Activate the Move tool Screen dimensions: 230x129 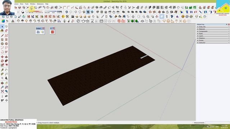point(2,57)
